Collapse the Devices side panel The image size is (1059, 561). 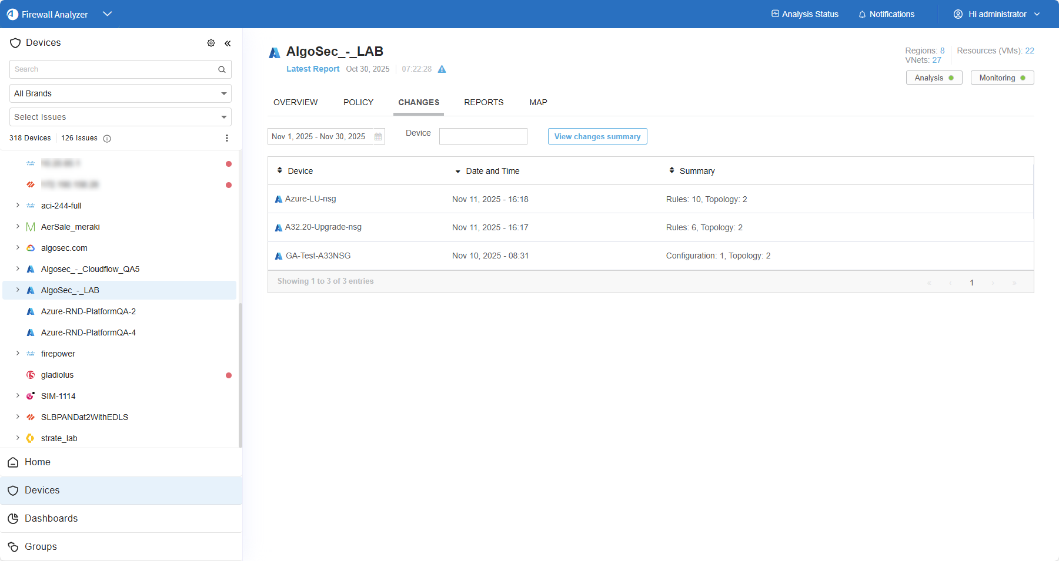coord(228,43)
